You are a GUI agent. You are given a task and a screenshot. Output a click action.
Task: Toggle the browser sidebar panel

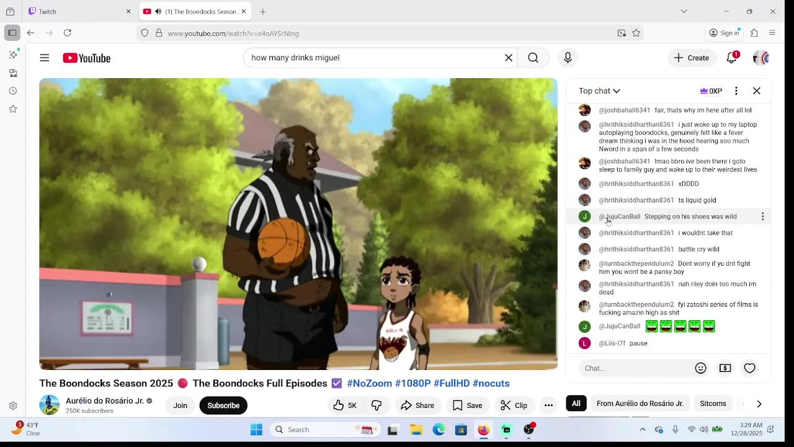tap(12, 33)
